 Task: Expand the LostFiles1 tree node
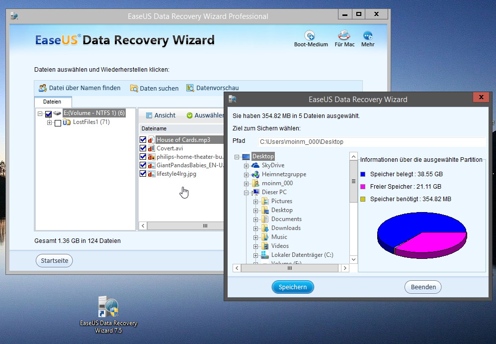coord(49,122)
